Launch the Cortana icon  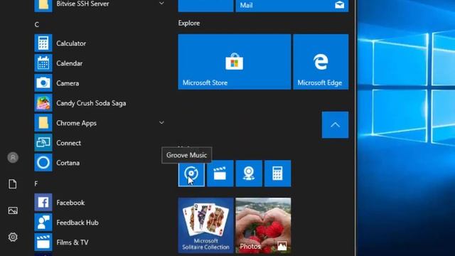(x=43, y=163)
